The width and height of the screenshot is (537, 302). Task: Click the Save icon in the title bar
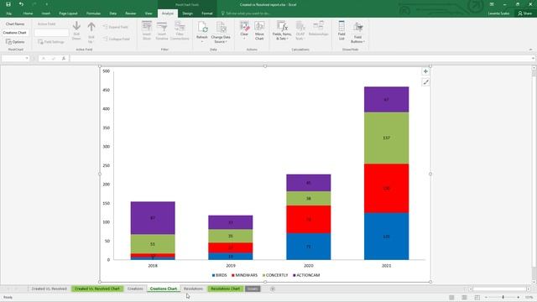coord(8,4)
